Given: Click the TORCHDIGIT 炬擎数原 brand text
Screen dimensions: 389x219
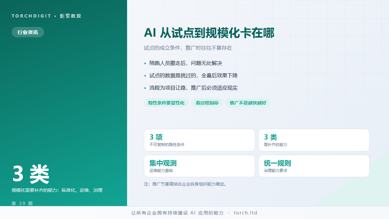Looking at the screenshot, I should click(x=46, y=16).
